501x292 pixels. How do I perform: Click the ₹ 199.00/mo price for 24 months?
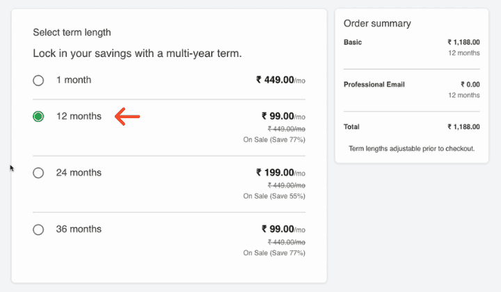tap(280, 172)
